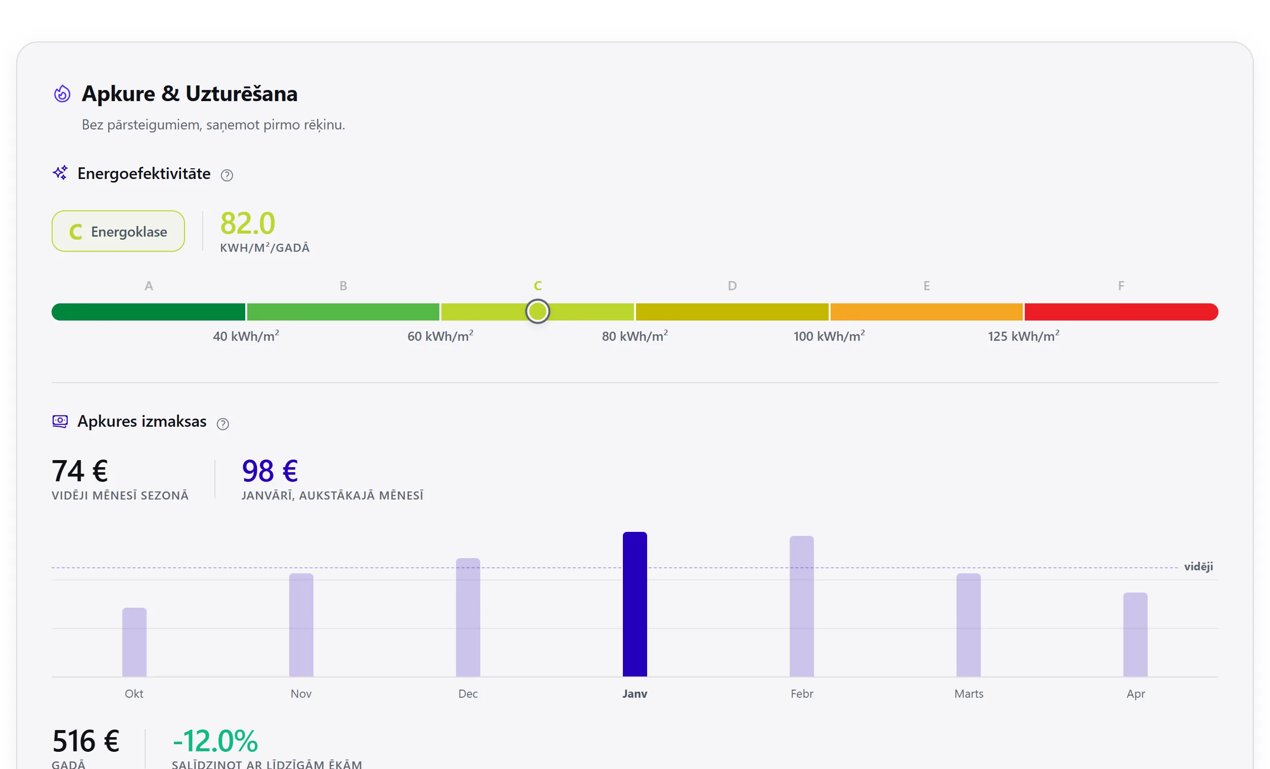
Task: Click the 516 € yearly cost value
Action: pyautogui.click(x=86, y=741)
